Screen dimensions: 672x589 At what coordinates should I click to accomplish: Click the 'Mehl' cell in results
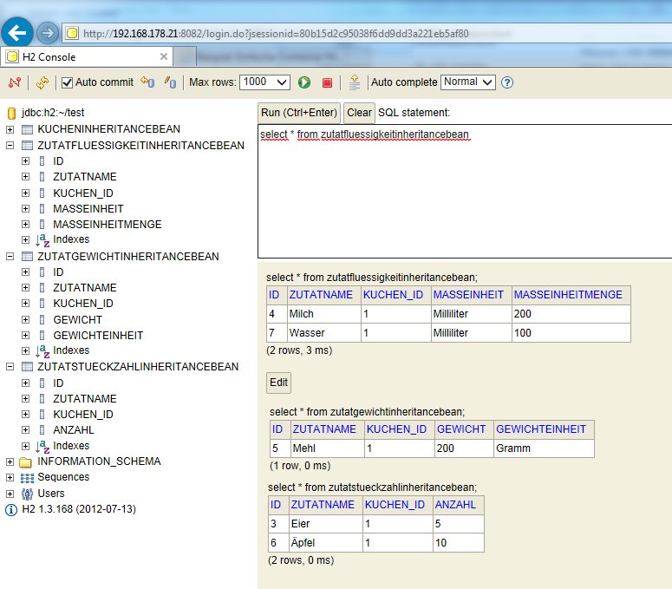[328, 448]
